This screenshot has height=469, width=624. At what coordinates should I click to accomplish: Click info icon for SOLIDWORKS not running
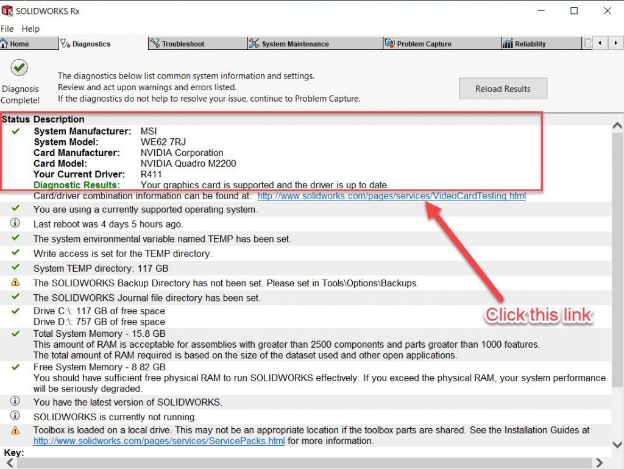15,415
